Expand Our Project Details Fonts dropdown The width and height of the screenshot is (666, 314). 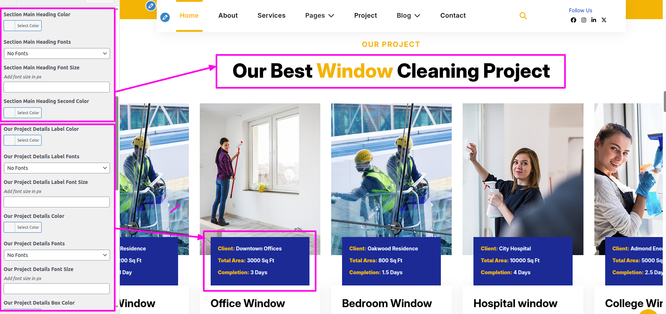pyautogui.click(x=57, y=255)
